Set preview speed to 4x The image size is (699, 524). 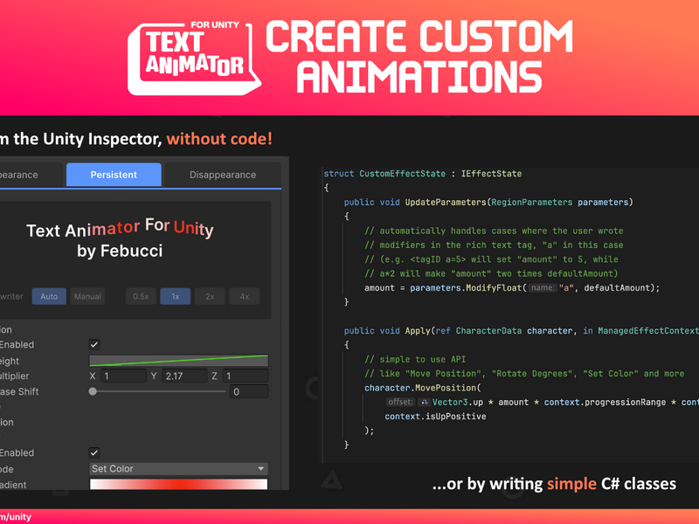coord(245,296)
